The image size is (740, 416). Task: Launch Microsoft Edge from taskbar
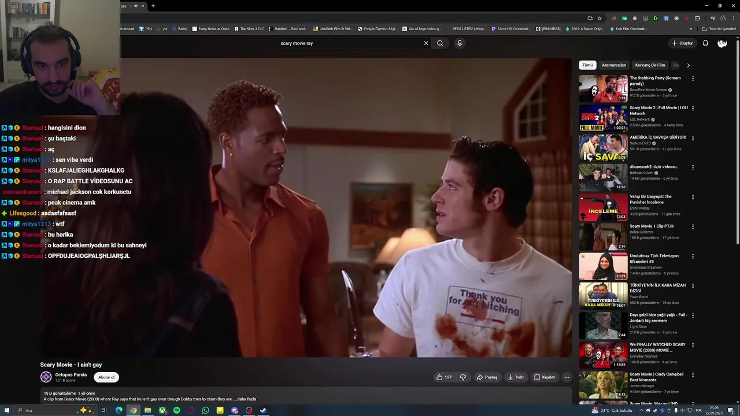click(119, 410)
